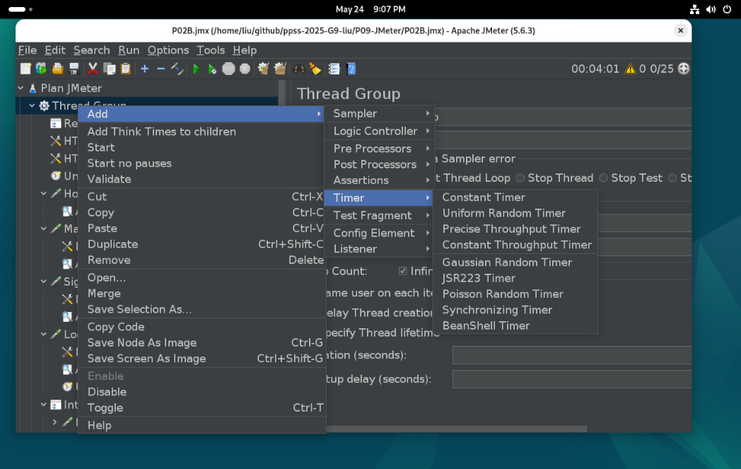741x469 pixels.
Task: Click the Reset Search broom toolbar icon
Action: tap(315, 69)
